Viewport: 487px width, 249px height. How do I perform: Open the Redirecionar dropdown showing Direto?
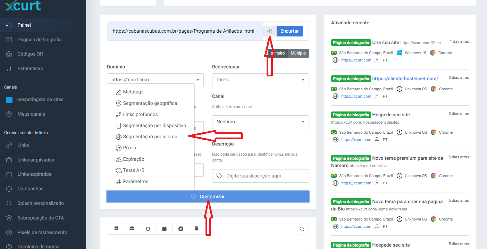tap(260, 80)
